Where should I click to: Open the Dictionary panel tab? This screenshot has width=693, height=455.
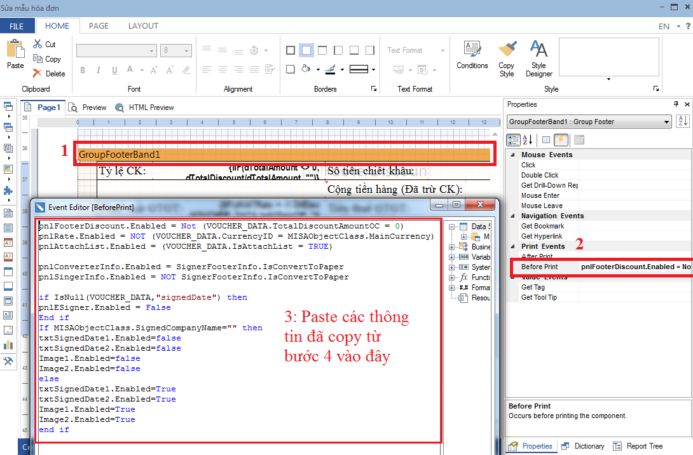tap(583, 446)
